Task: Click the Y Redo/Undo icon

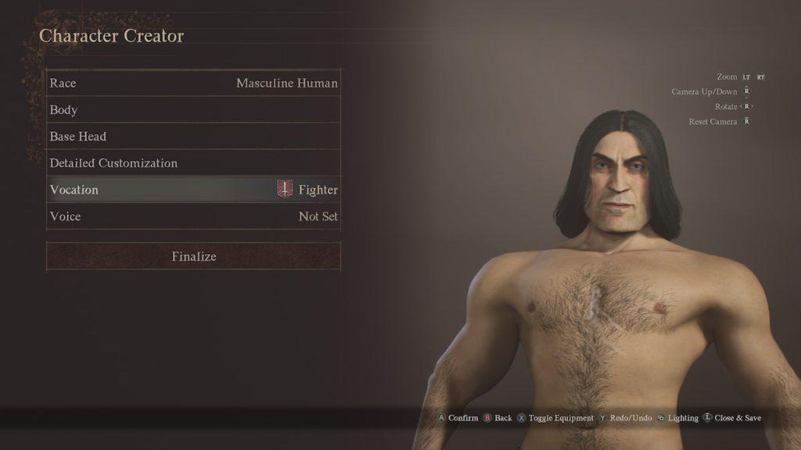Action: (x=603, y=418)
